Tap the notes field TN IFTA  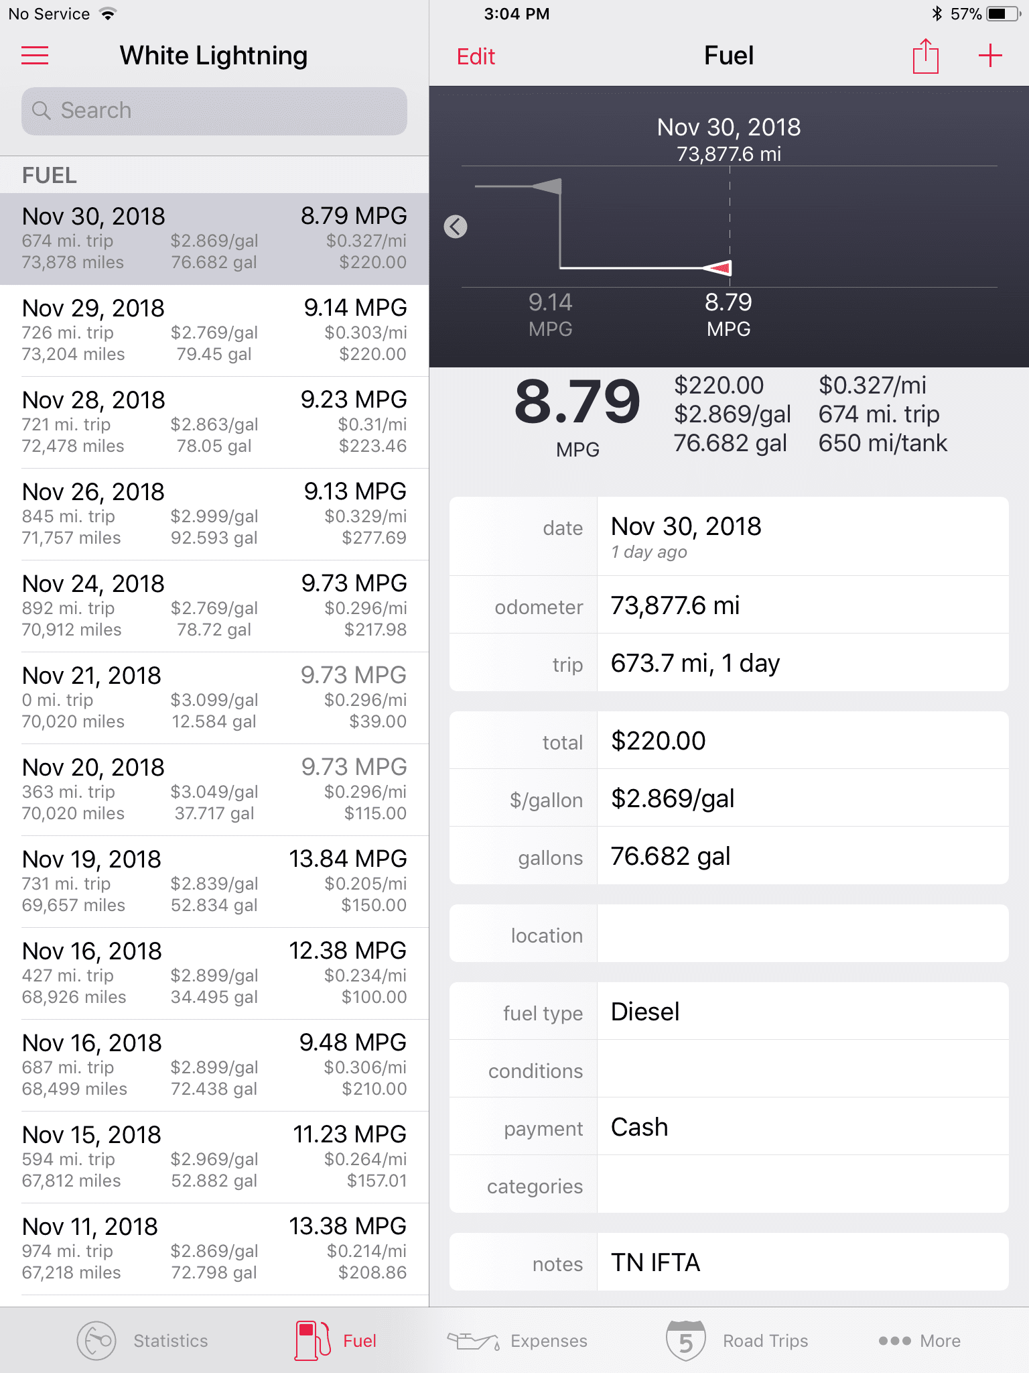729,1262
